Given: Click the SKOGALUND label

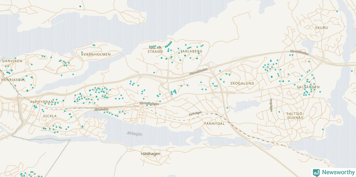Looking at the screenshot, I should [242, 84].
